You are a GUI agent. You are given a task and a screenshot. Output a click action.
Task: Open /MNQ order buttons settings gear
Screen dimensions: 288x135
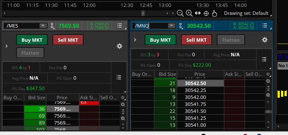pyautogui.click(x=265, y=40)
